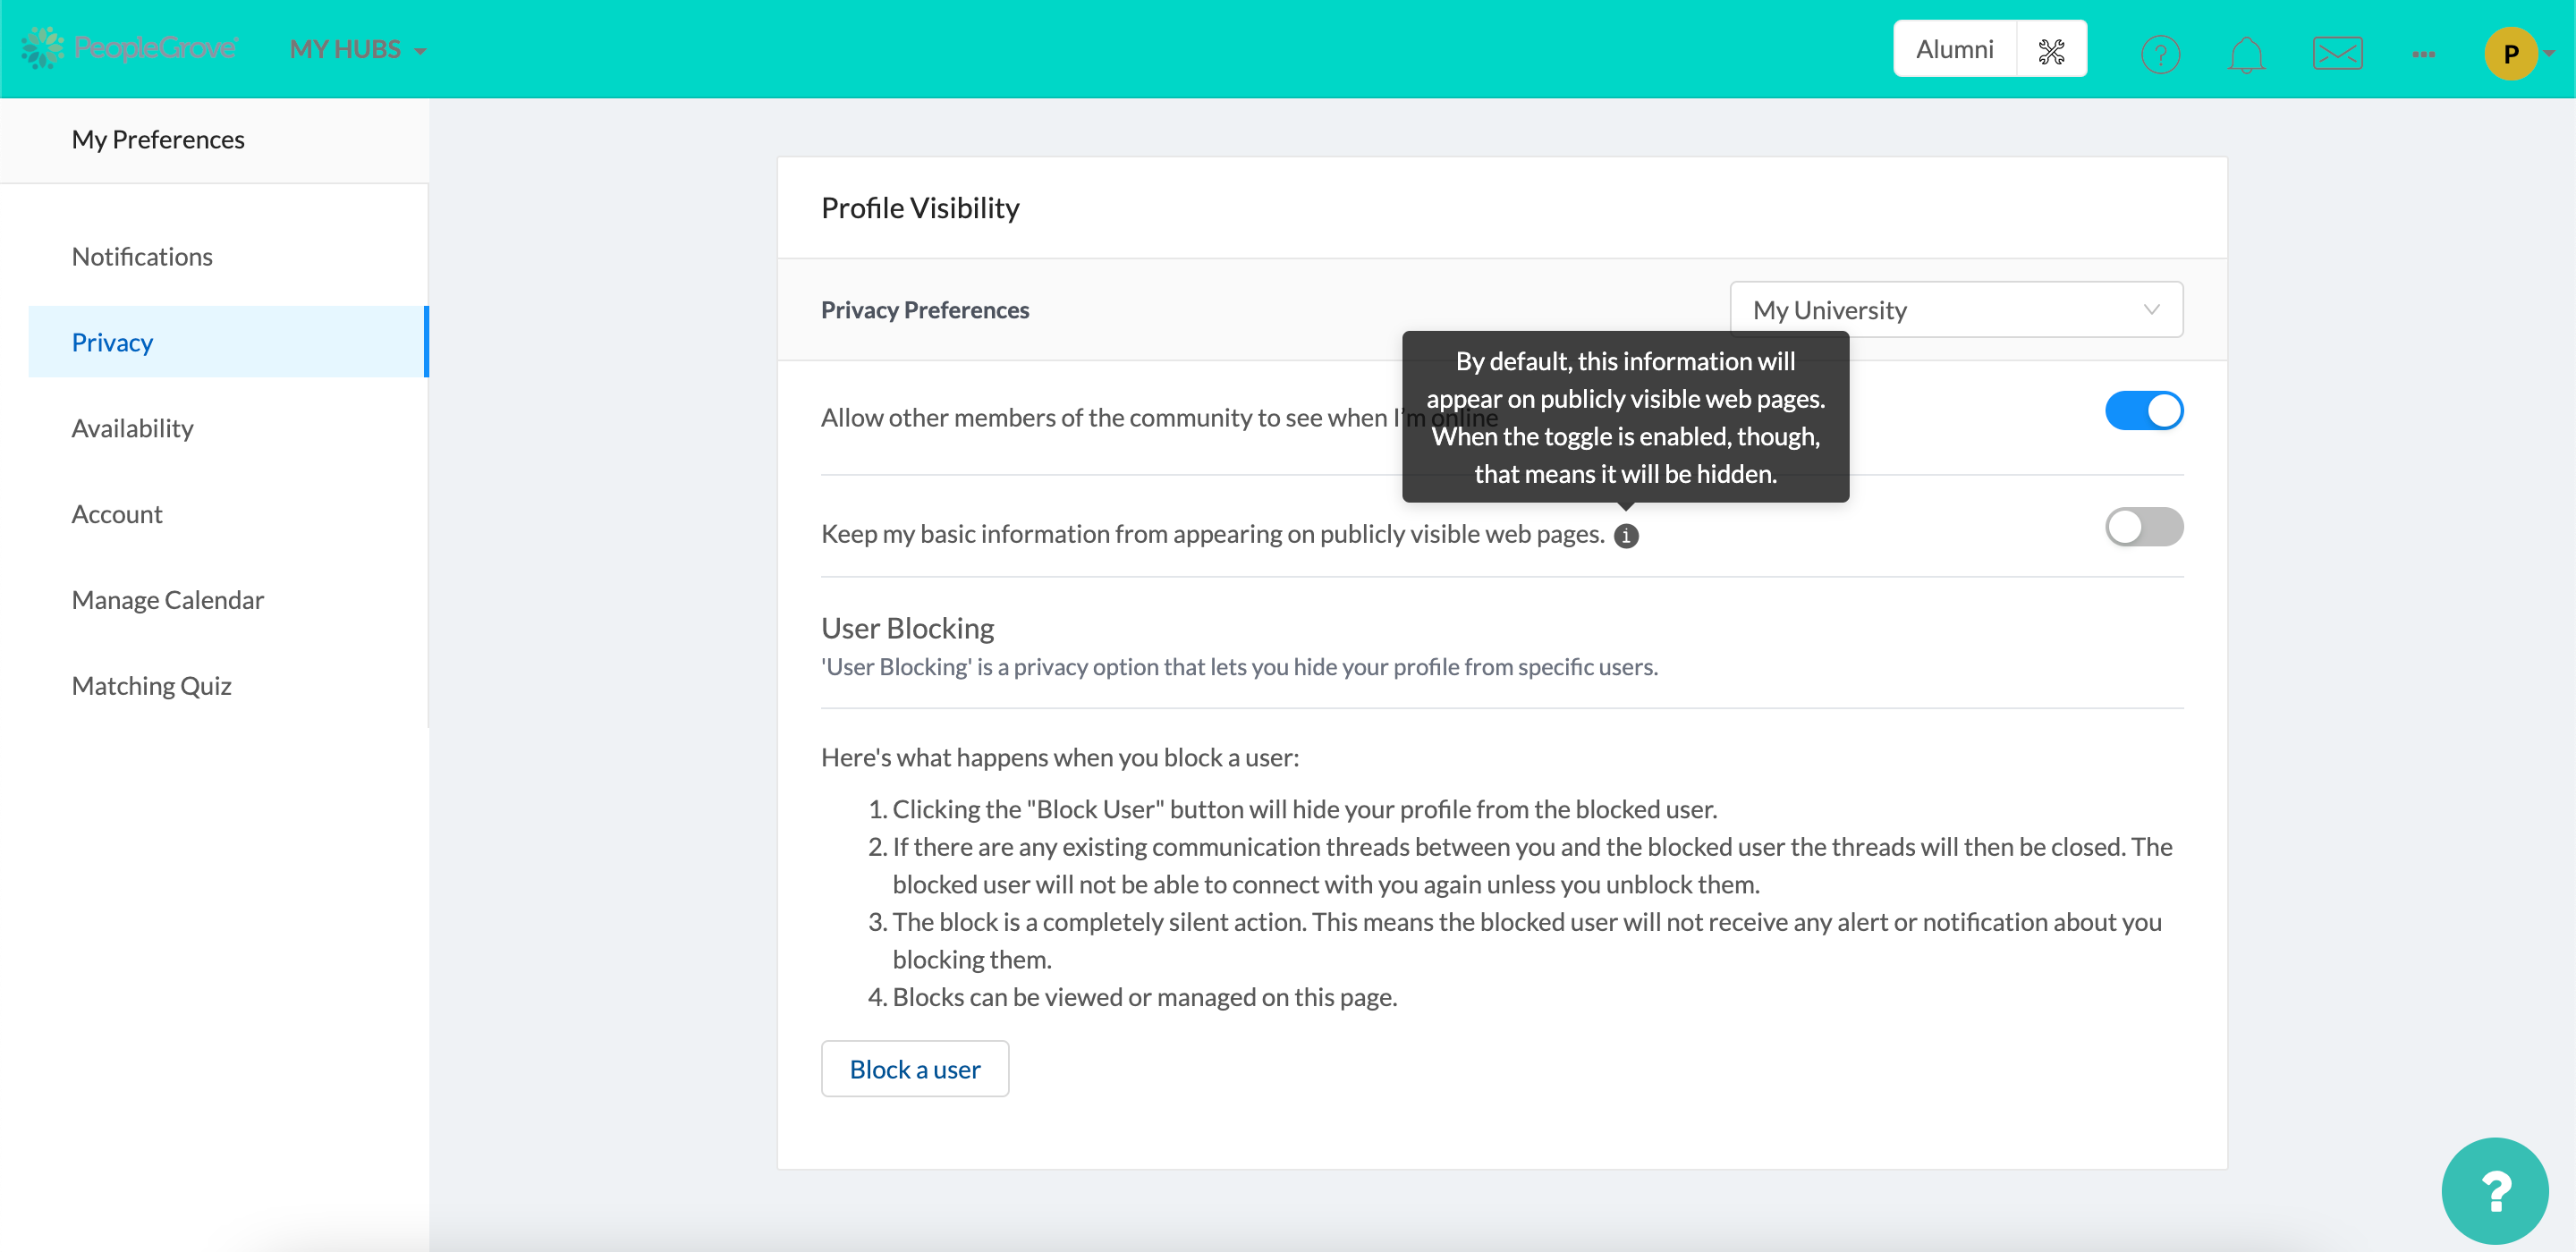This screenshot has height=1252, width=2576.
Task: Enable hiding basic information from public pages
Action: (x=2143, y=527)
